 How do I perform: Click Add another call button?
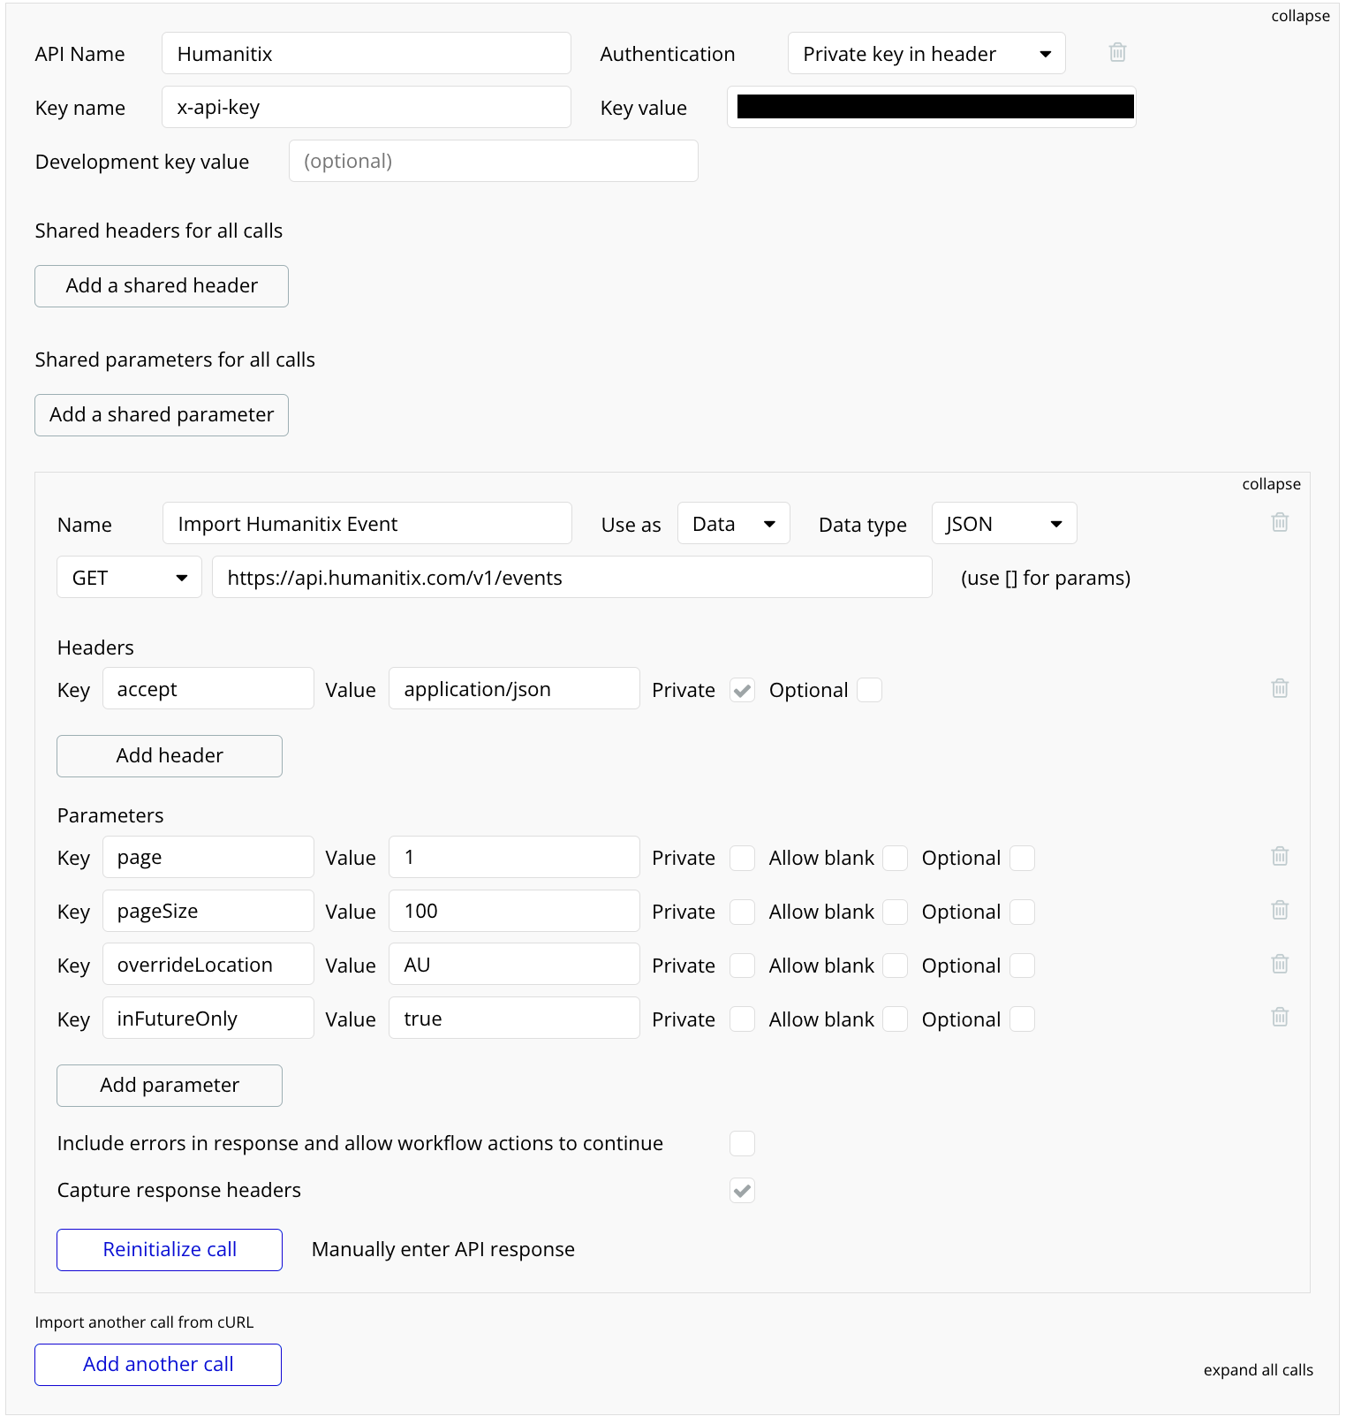158,1365
